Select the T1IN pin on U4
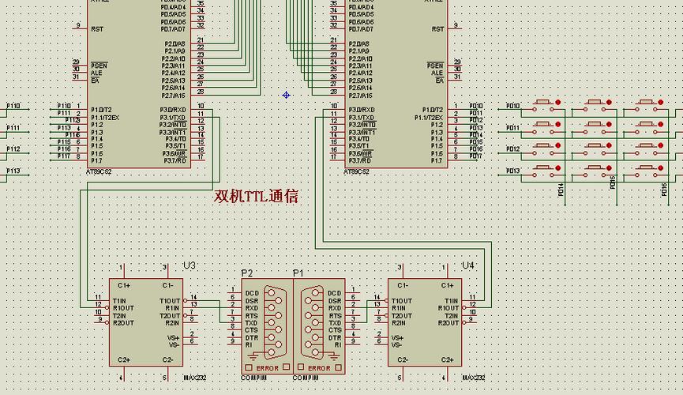The width and height of the screenshot is (683, 395). 452,301
